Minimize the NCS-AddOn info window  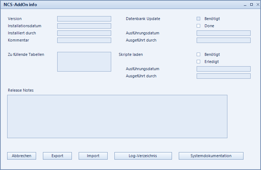click(x=245, y=5)
